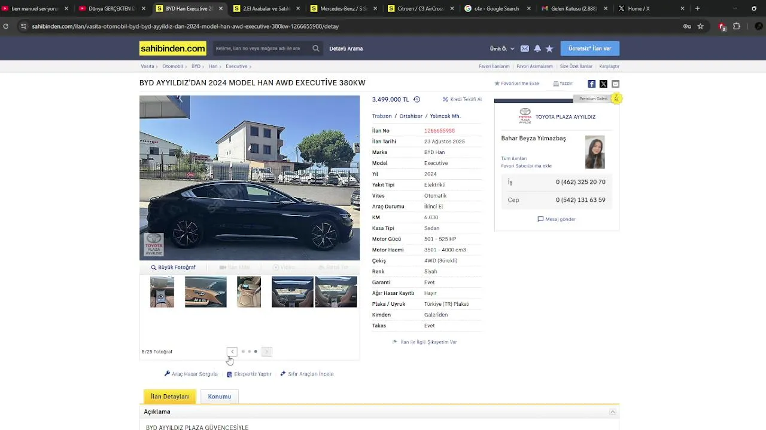The image size is (766, 430).
Task: Open Favori İlanlarım link
Action: tap(494, 66)
